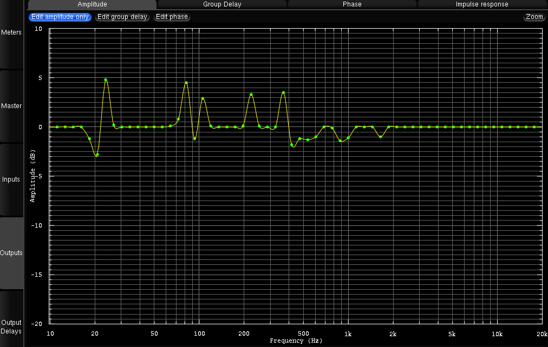Screen dimensions: 548x347
Task: Select the dip control point just below 500 Hz
Action: 291,145
